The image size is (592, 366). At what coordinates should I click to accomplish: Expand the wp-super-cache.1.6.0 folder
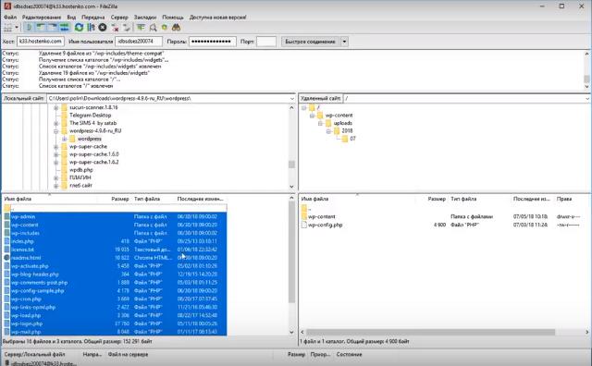[55, 154]
